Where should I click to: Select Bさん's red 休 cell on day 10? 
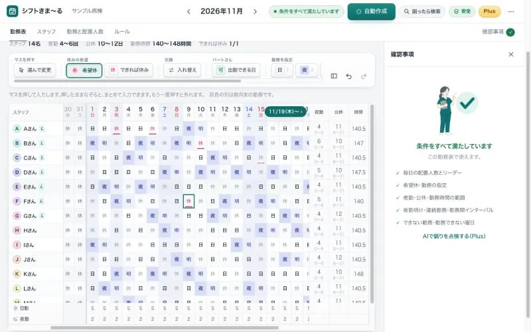click(200, 143)
